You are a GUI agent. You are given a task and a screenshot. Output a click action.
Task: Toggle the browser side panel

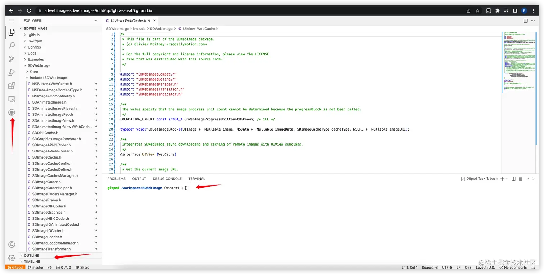[x=515, y=11]
